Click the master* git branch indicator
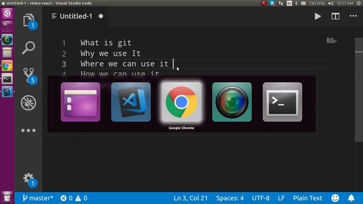 pyautogui.click(x=38, y=198)
